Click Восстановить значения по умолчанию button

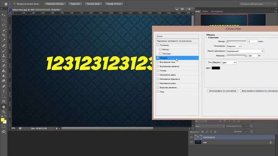(259, 91)
